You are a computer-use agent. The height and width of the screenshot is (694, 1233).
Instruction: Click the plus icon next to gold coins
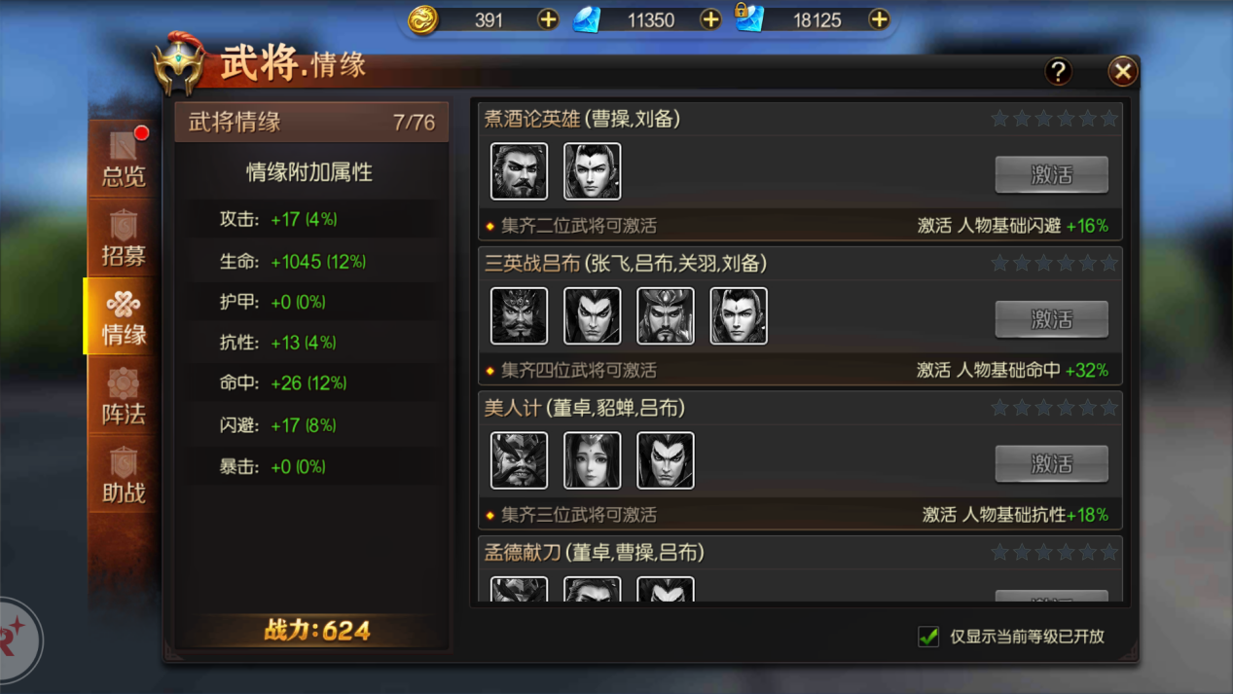coord(548,19)
